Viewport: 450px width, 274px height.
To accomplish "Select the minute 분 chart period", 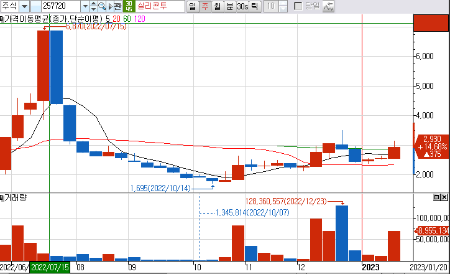I will 229,6.
